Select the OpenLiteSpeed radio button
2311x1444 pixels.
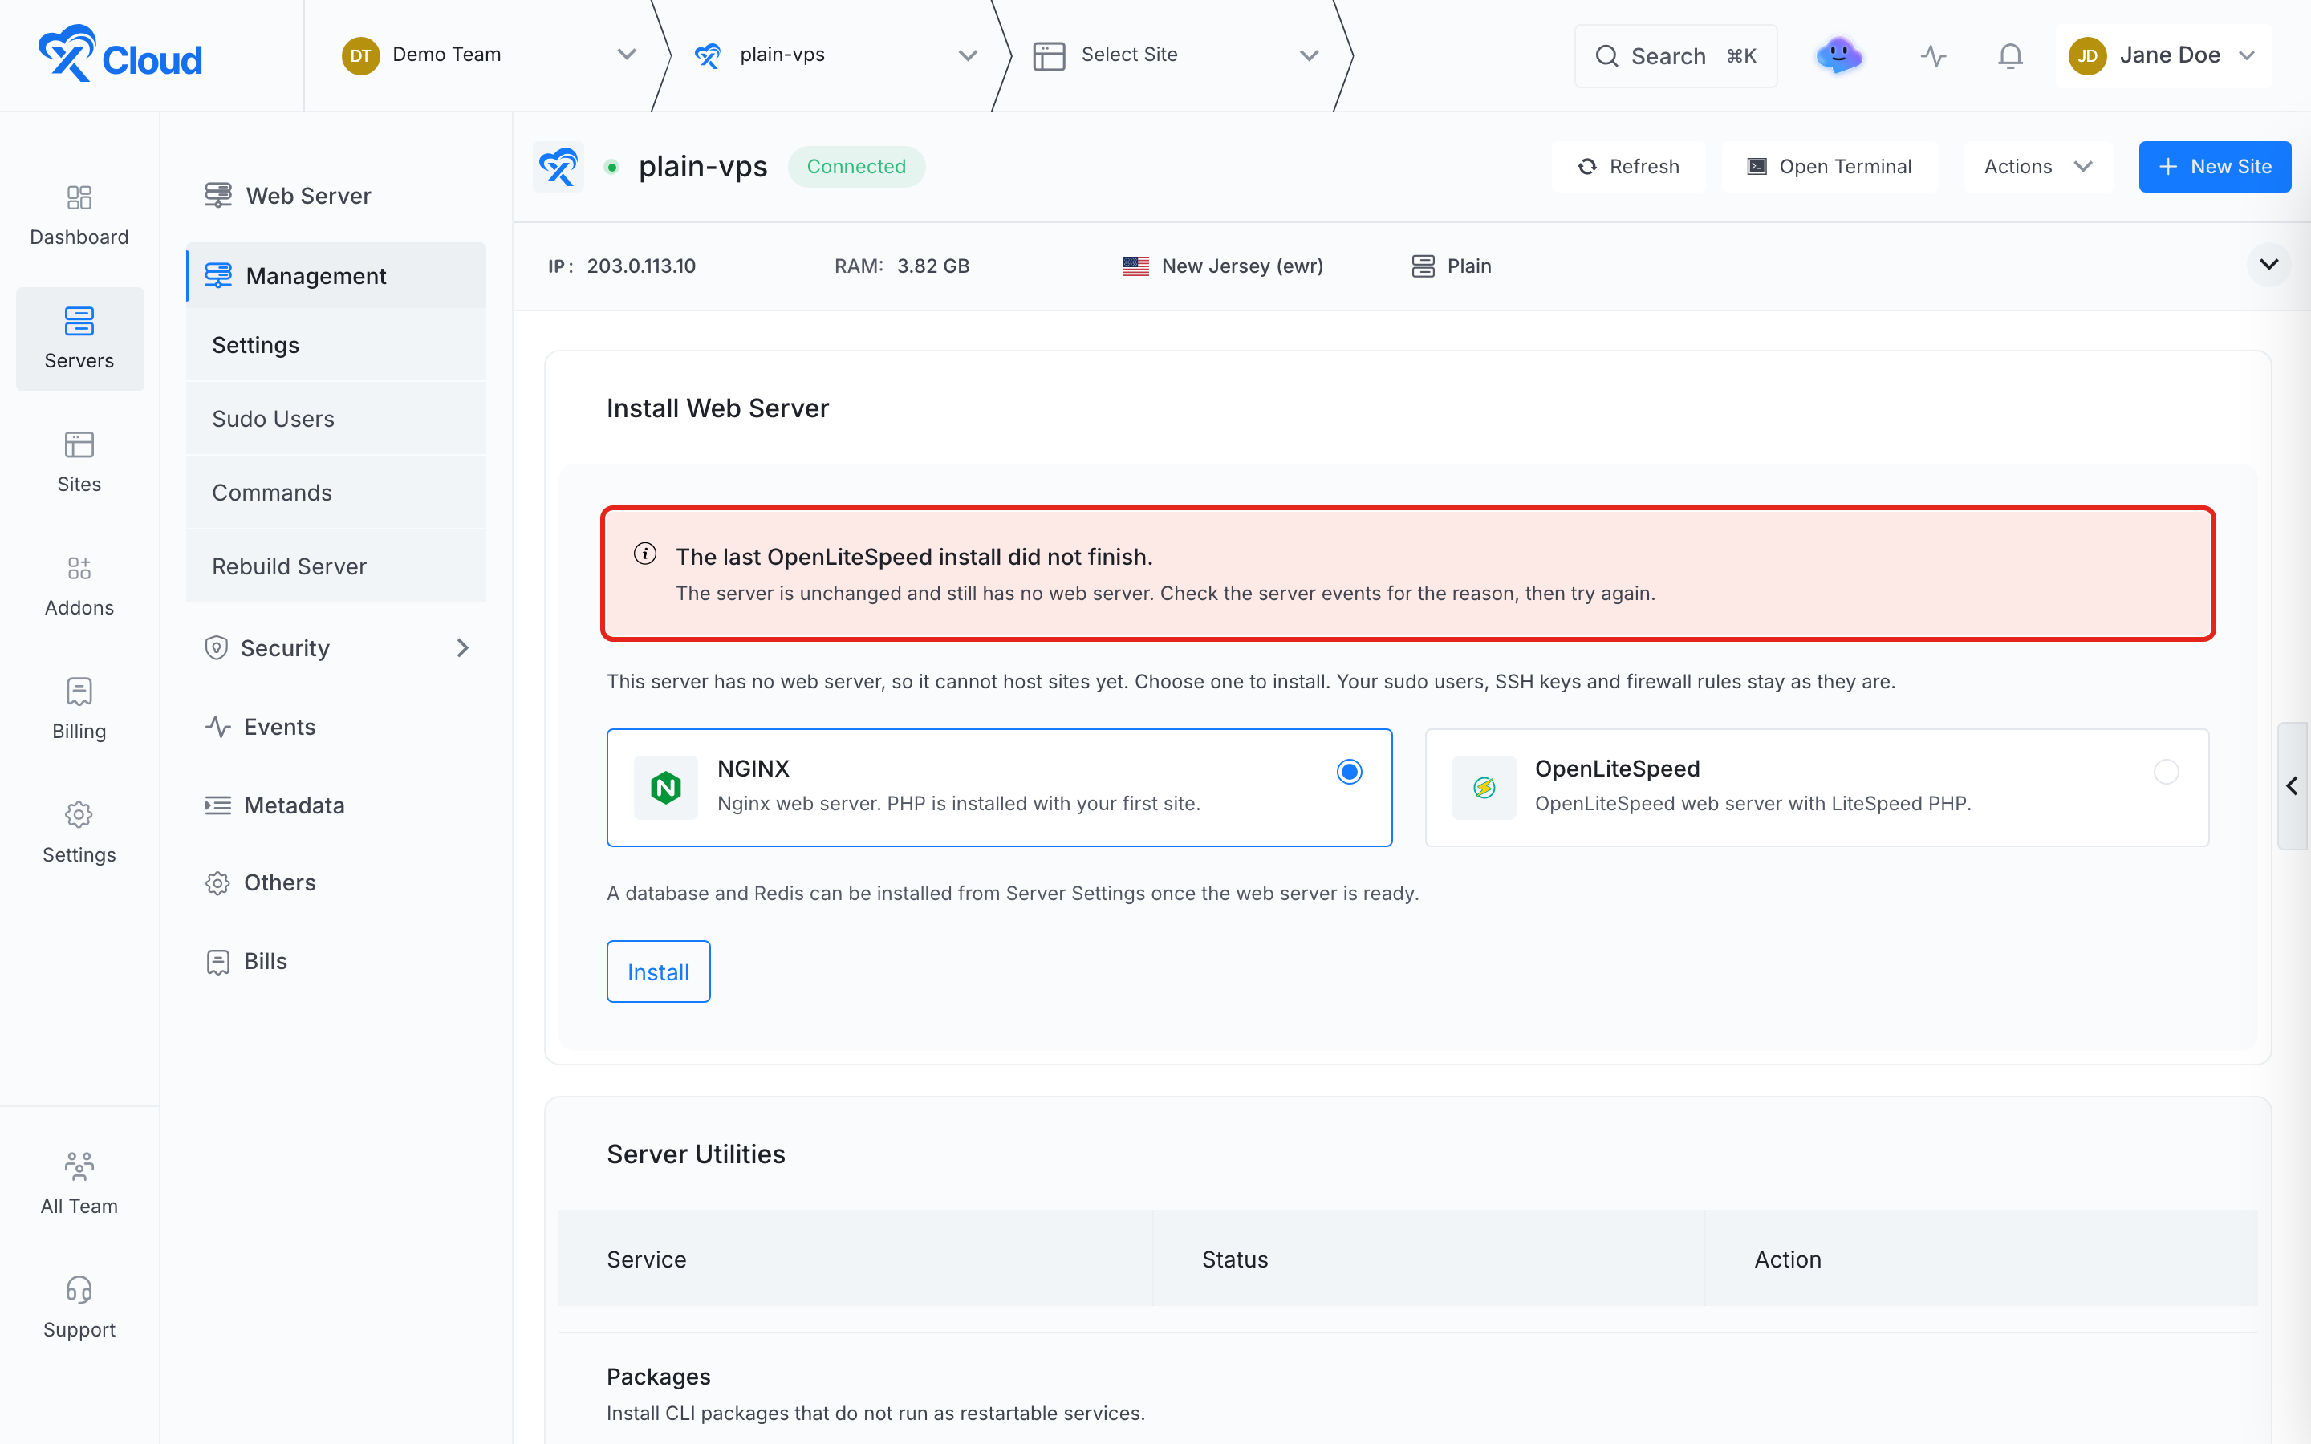(2166, 772)
